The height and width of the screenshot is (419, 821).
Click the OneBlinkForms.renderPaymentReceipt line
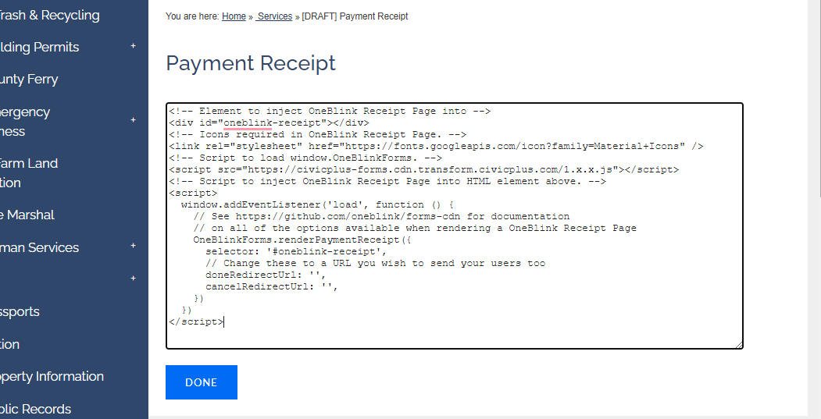coord(302,240)
